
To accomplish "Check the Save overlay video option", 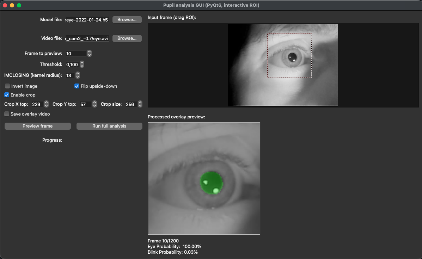I will pyautogui.click(x=7, y=114).
